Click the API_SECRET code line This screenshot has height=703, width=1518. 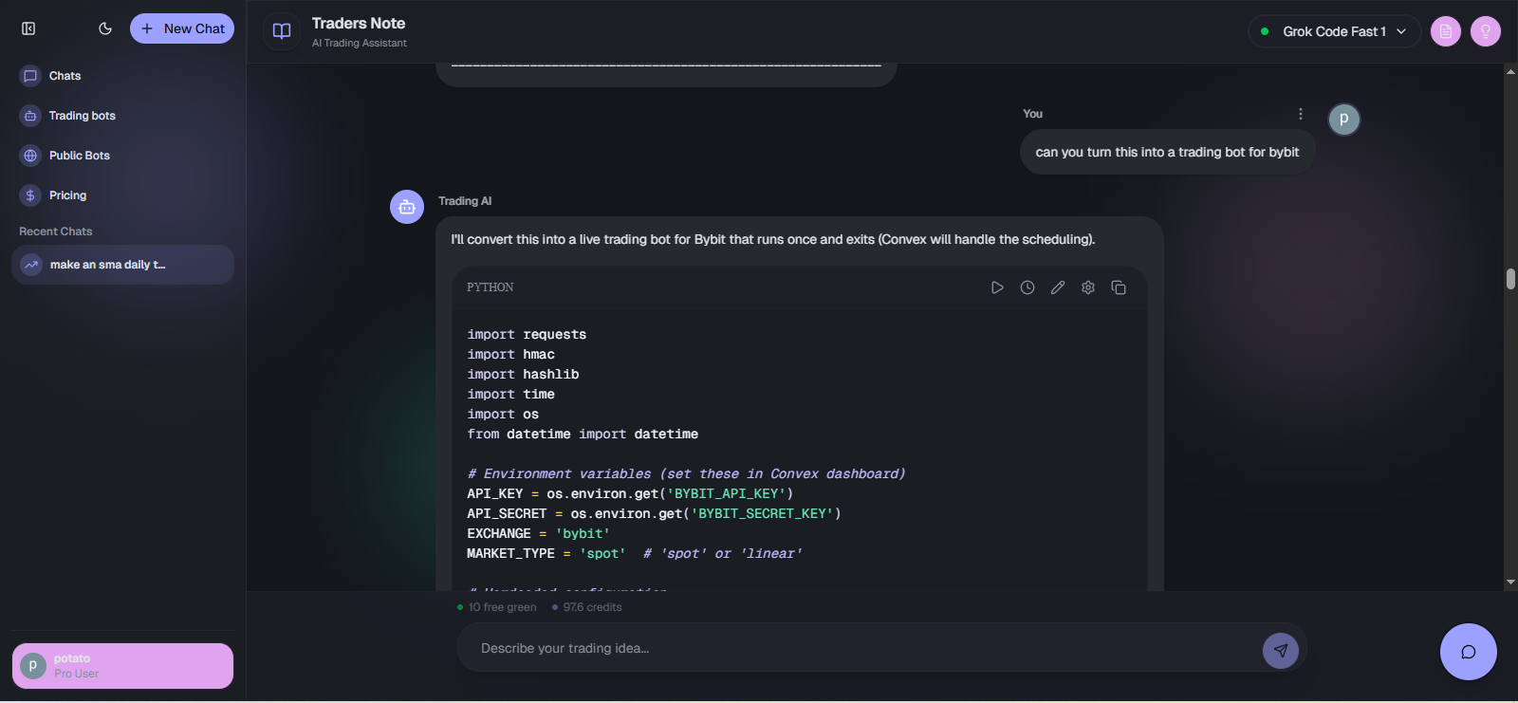pos(654,514)
